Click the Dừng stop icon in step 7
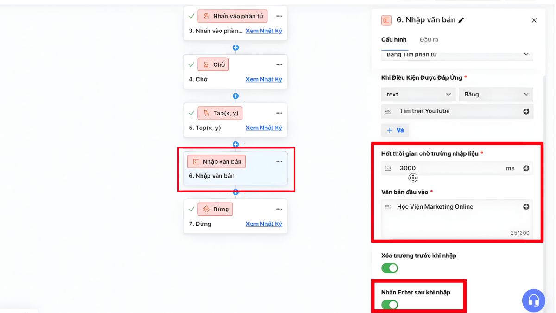Image resolution: width=556 pixels, height=313 pixels. 206,209
